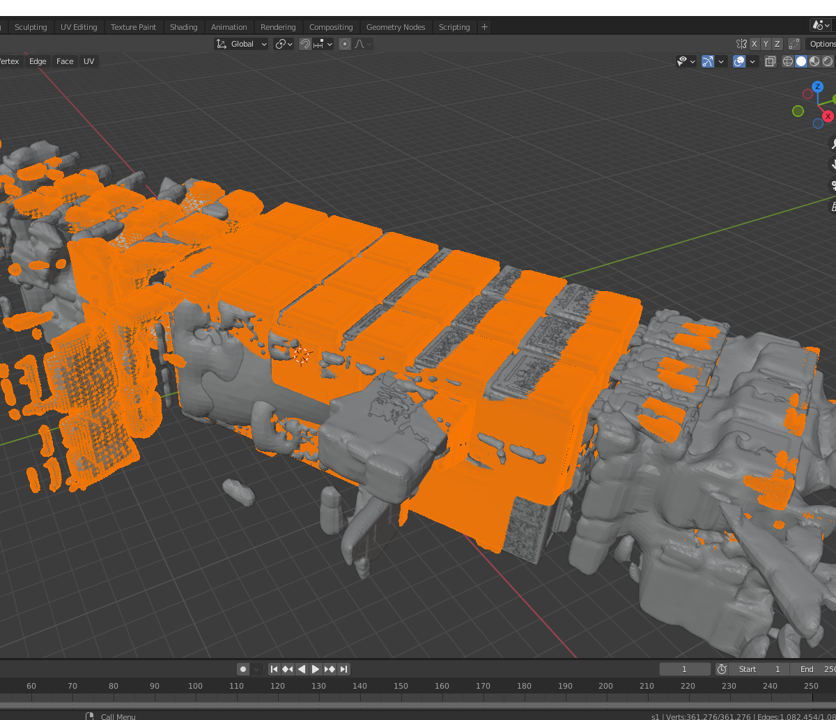
Task: Jump to the first frame
Action: [274, 669]
